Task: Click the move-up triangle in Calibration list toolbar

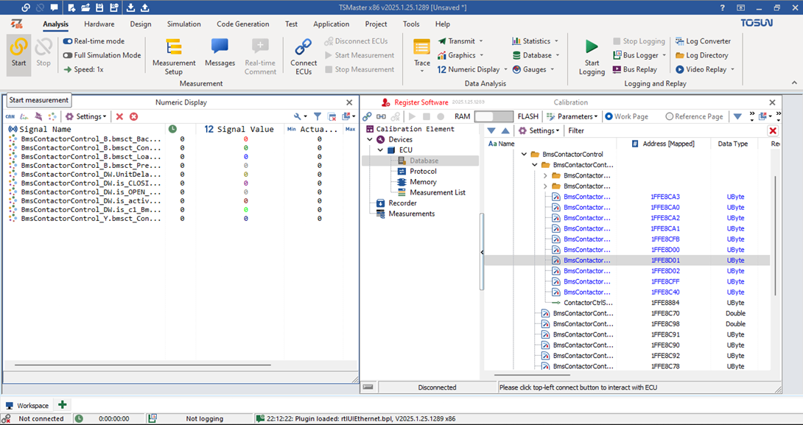Action: (x=505, y=130)
